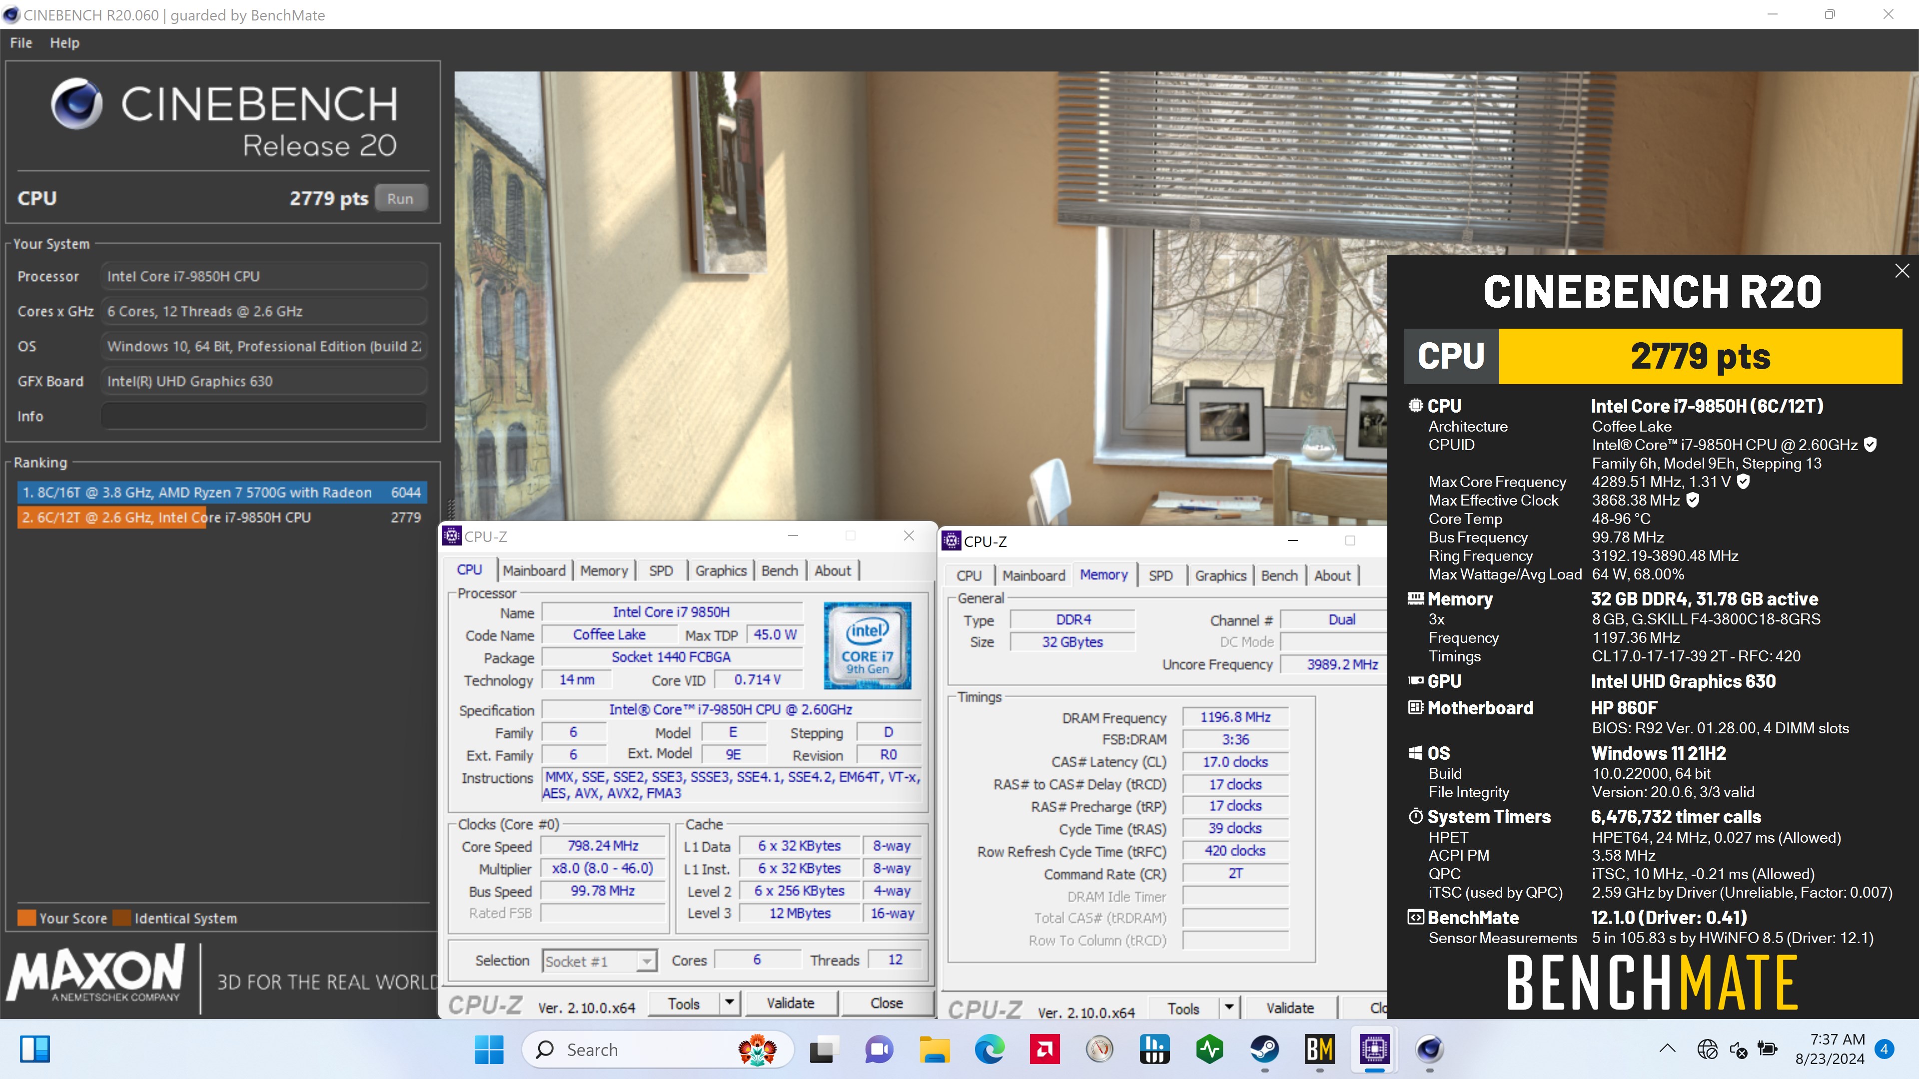Click the verified shield next to CPUID line
Screen dimensions: 1919x1079
(x=1870, y=445)
